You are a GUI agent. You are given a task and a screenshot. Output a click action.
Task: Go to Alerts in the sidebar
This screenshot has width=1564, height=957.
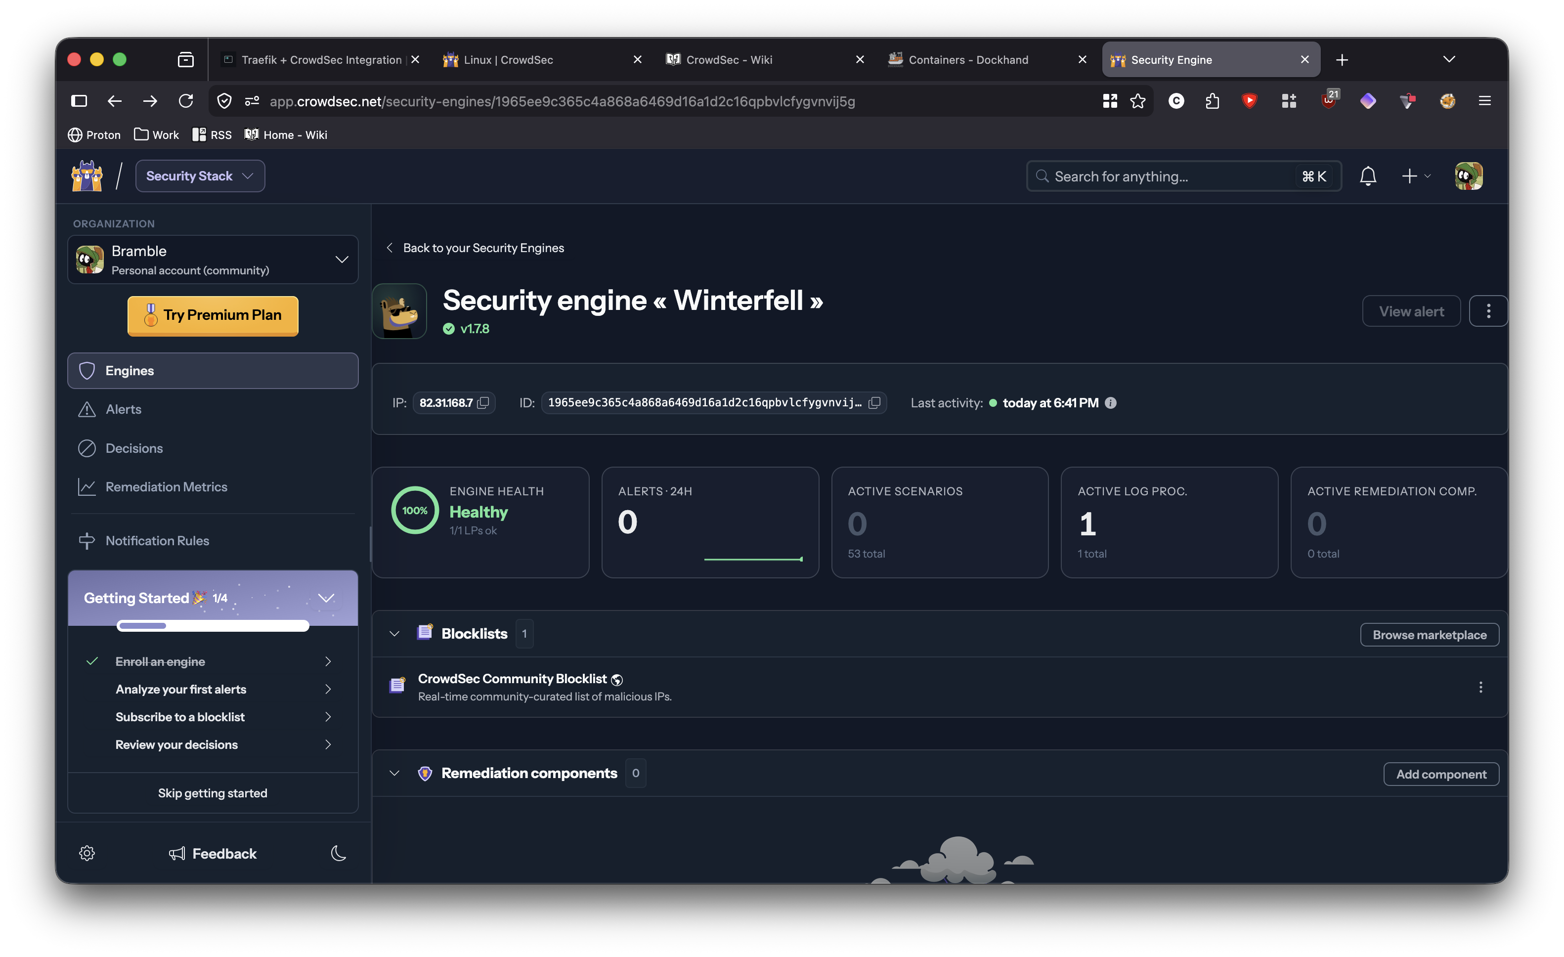click(x=213, y=409)
